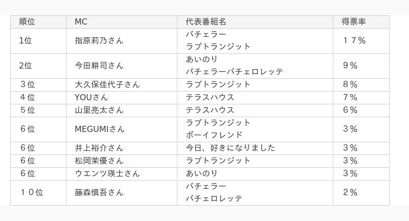Viewport: 409px width, 221px height.
Task: Select the バチェロレッテ text in last row
Action: click(x=214, y=199)
